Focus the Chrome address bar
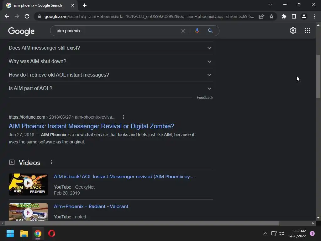The height and width of the screenshot is (241, 321). click(149, 16)
